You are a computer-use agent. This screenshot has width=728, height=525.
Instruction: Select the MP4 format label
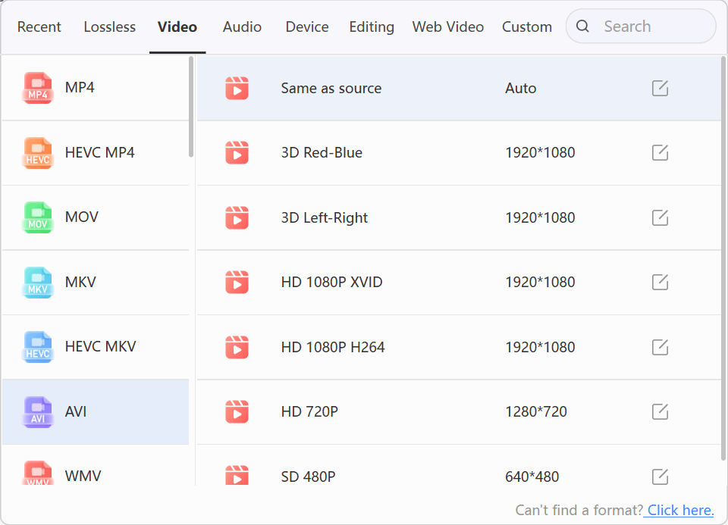coord(80,87)
